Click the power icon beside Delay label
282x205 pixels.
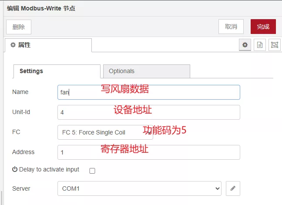pos(15,169)
